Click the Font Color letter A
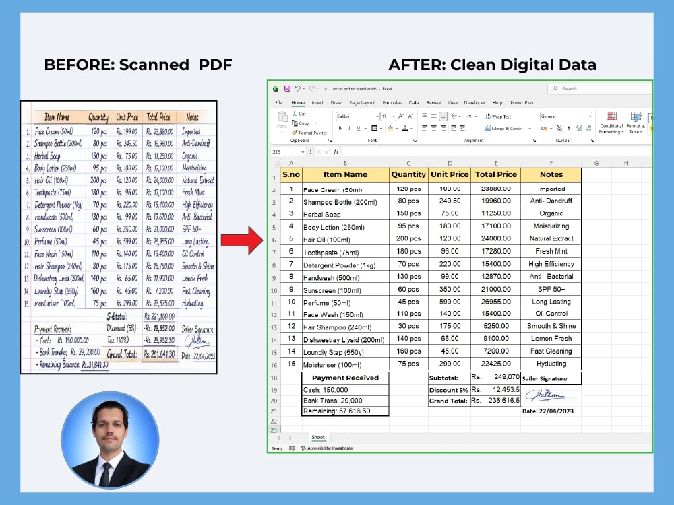Image resolution: width=674 pixels, height=505 pixels. tap(404, 128)
